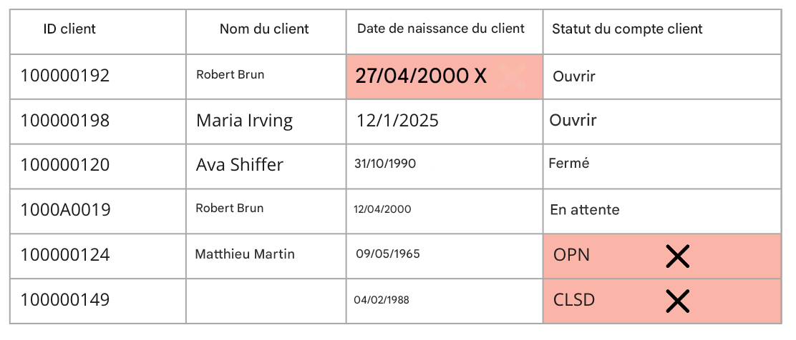Click the En attente status cell

click(585, 210)
